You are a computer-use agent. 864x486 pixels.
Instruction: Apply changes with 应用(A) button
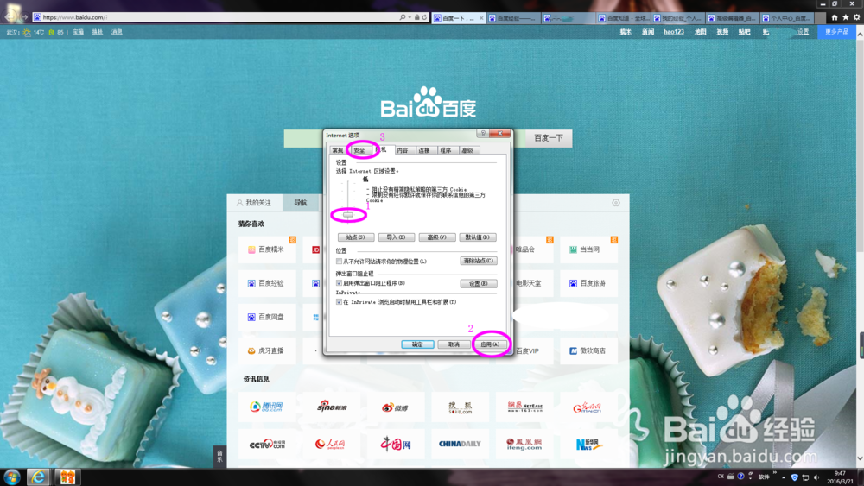490,344
